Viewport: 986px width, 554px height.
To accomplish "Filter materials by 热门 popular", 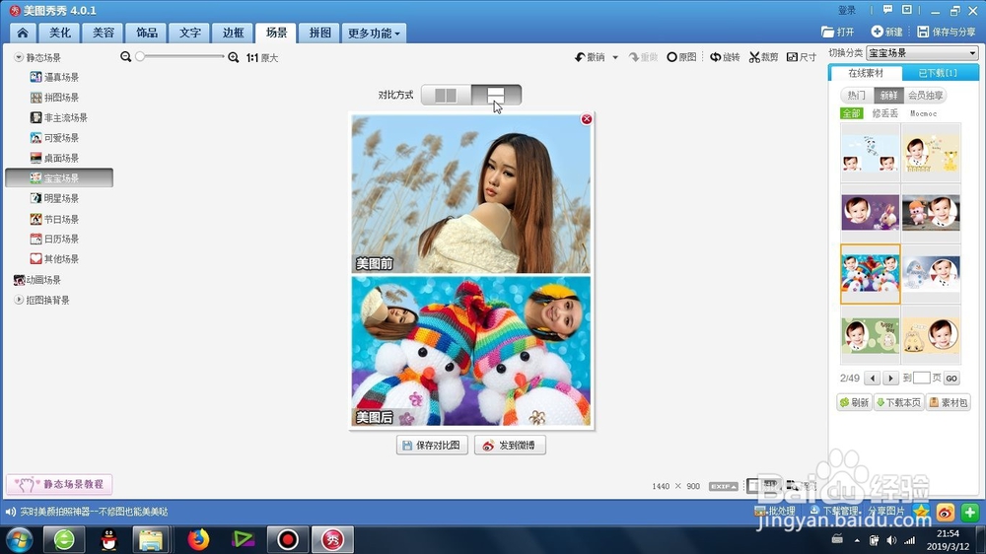I will pyautogui.click(x=857, y=95).
